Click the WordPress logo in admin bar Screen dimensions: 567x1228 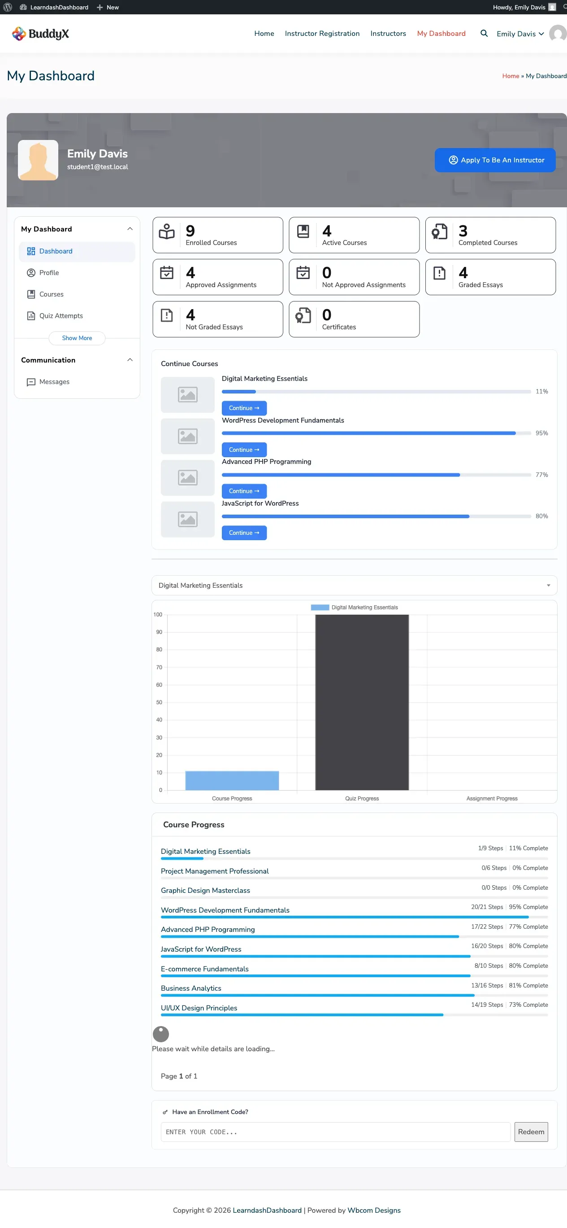tap(8, 7)
